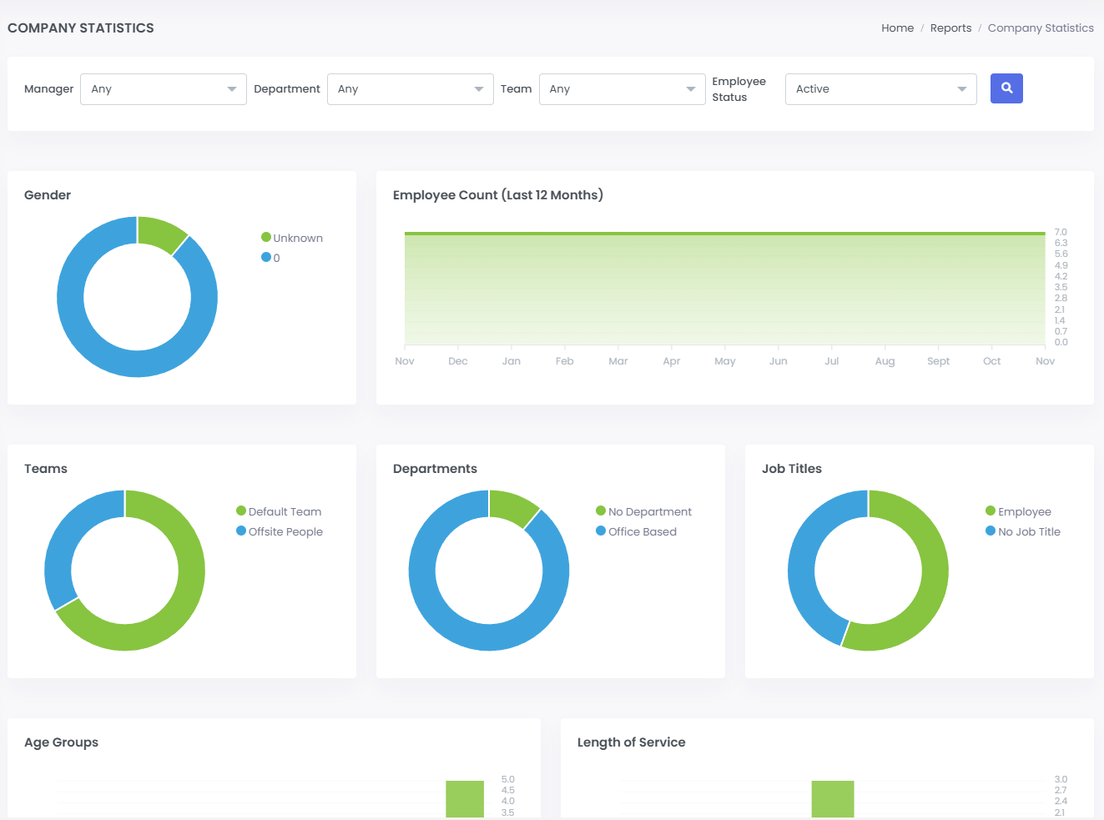This screenshot has height=820, width=1104.
Task: Open the Team filter dropdown
Action: (x=622, y=88)
